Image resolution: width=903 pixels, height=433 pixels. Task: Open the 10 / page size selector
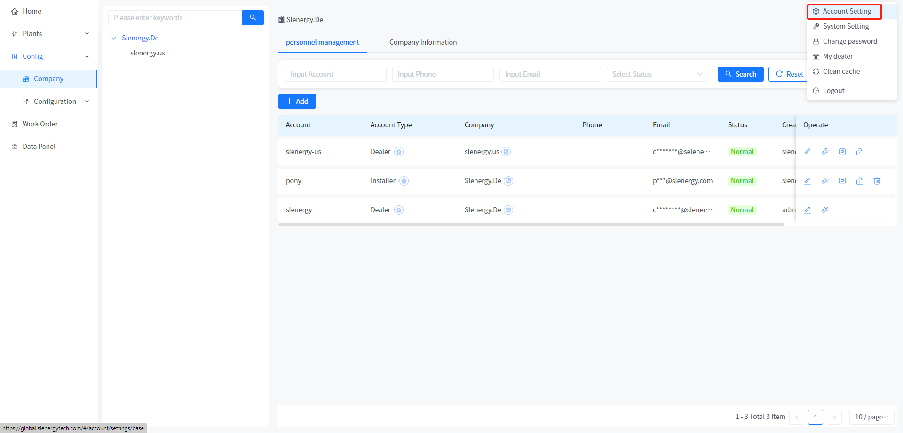click(871, 417)
